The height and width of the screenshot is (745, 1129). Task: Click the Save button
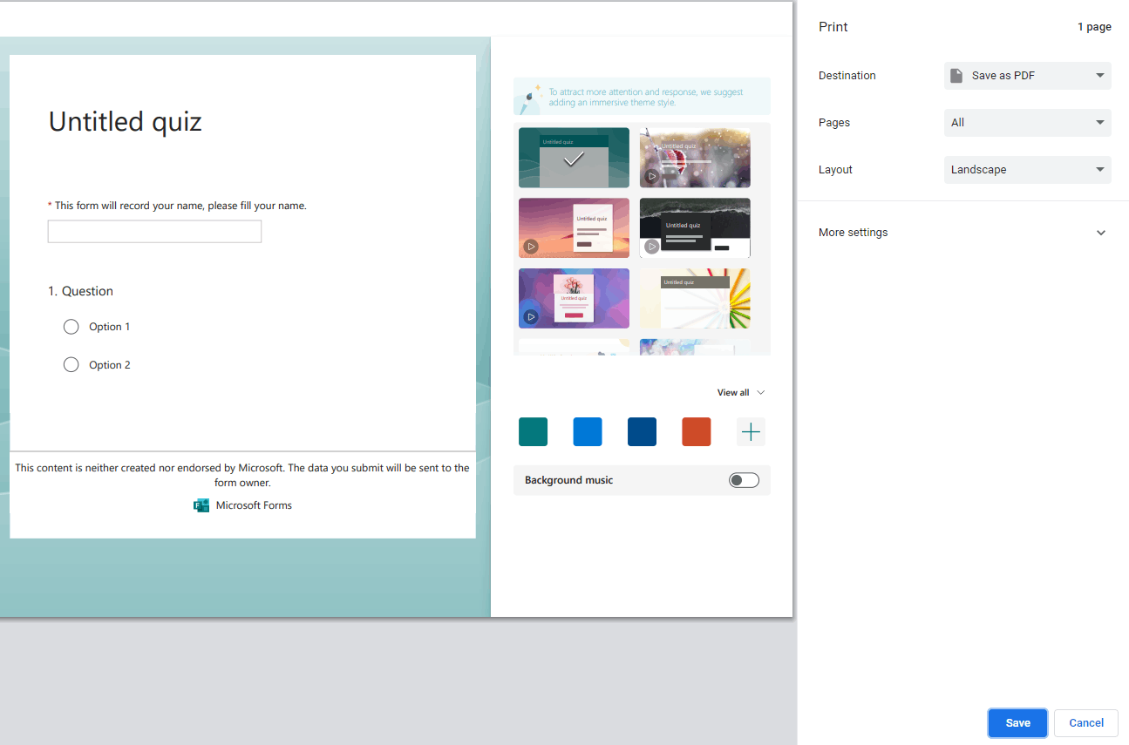tap(1017, 723)
